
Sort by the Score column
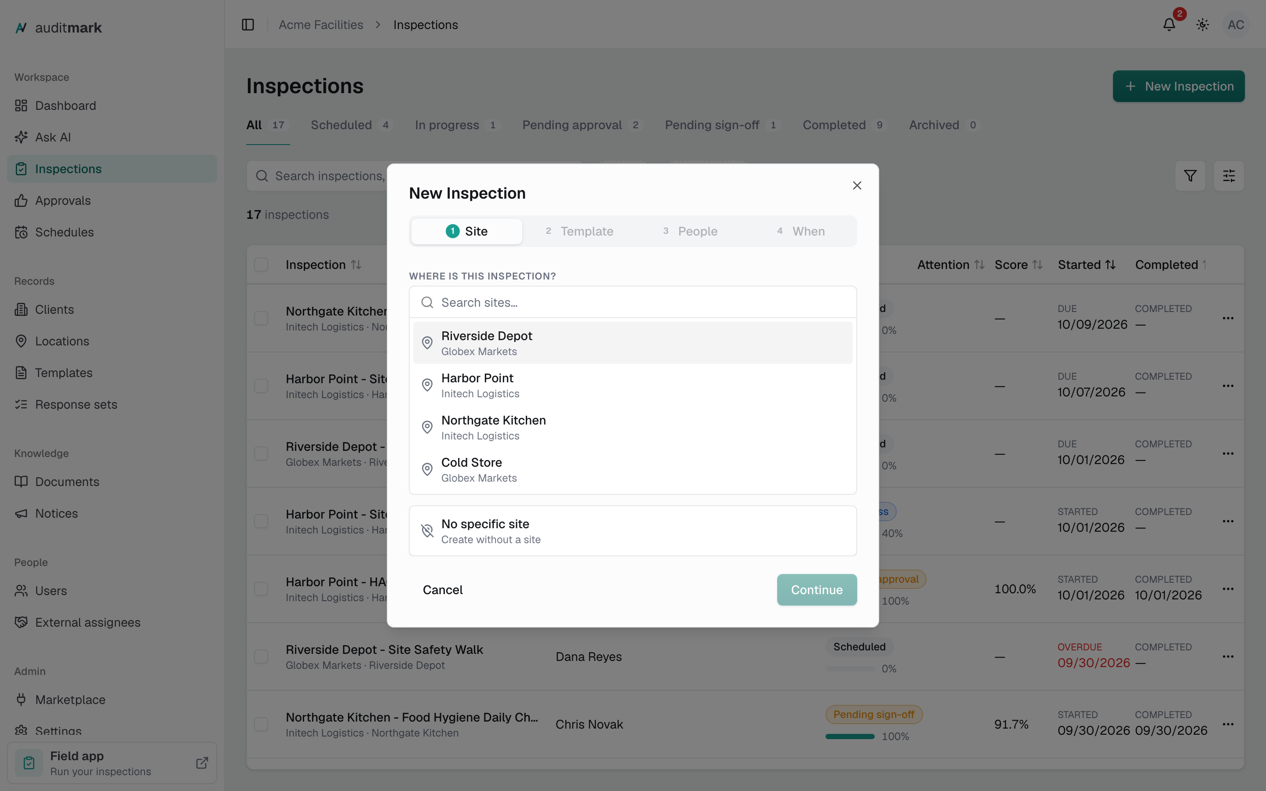tap(1019, 265)
